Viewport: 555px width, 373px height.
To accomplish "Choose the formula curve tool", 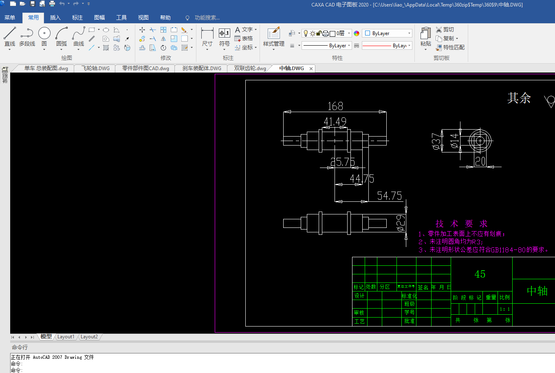I will coord(117,30).
